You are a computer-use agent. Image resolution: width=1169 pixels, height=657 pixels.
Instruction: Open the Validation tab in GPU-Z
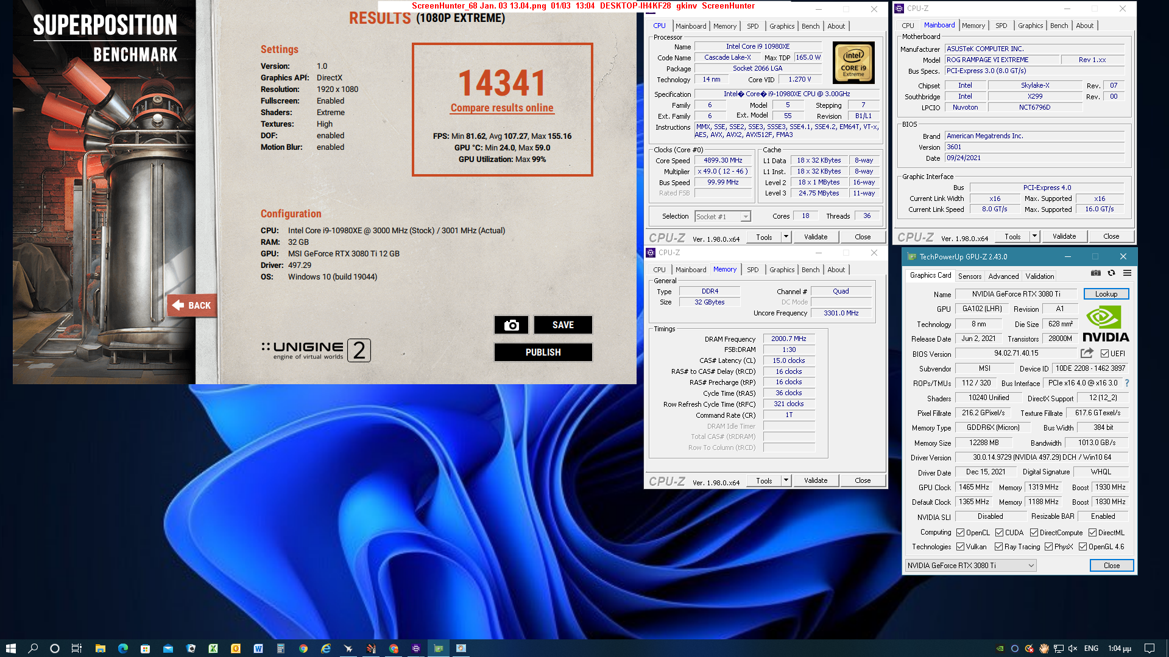[x=1039, y=276]
